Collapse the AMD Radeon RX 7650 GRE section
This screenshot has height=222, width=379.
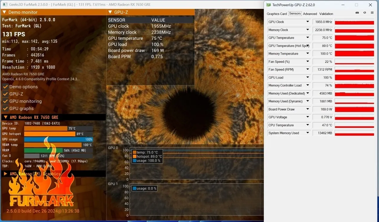point(5,117)
